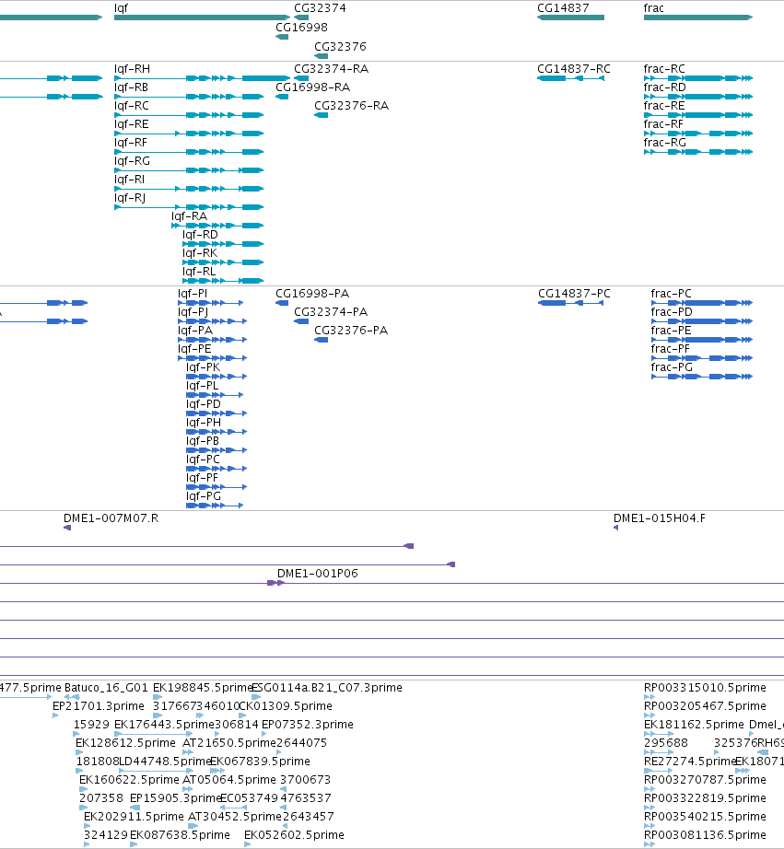Select the DME1-015H04.F clone end label
The width and height of the screenshot is (784, 849).
tap(660, 518)
